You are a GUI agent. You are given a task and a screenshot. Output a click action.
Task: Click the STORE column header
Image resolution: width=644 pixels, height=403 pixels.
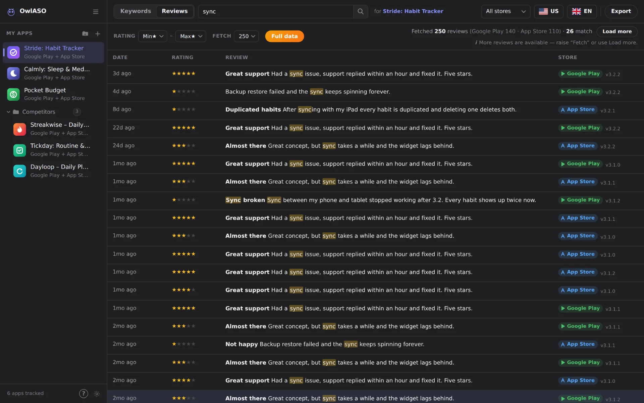(x=568, y=57)
